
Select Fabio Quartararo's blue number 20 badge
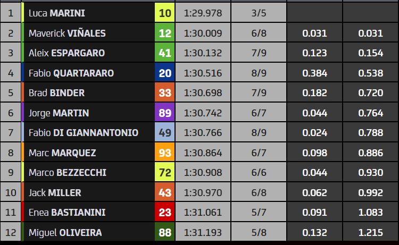(165, 73)
